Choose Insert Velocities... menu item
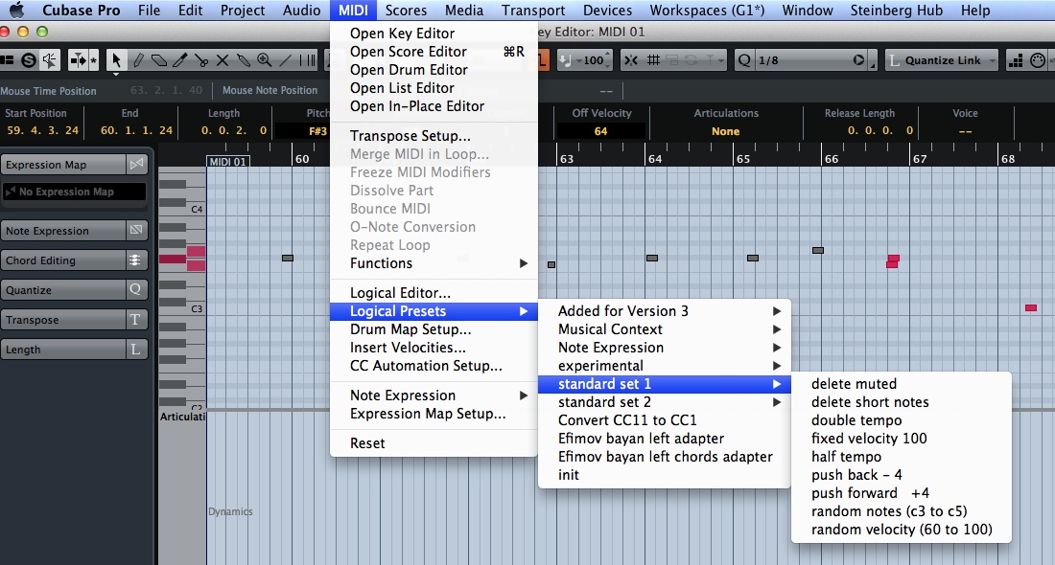Viewport: 1055px width, 565px height. click(434, 348)
